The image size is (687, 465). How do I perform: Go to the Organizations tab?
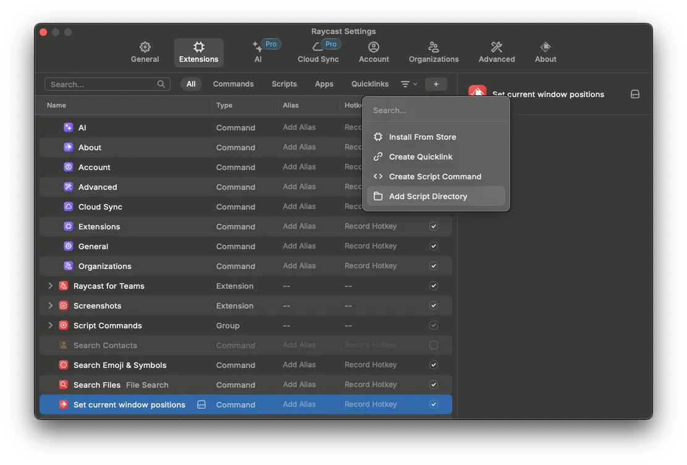tap(434, 53)
